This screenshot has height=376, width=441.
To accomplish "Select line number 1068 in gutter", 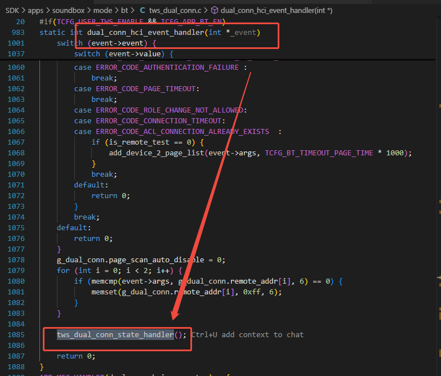I will coord(16,153).
